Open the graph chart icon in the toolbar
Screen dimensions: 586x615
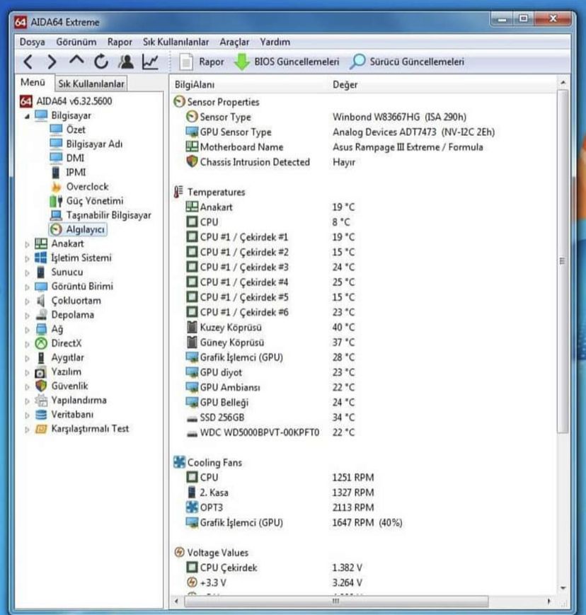coord(150,62)
